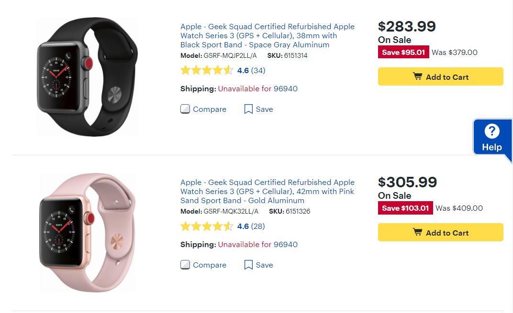Open Pink Sand Gold Aluminum watch title
The width and height of the screenshot is (513, 313).
click(267, 192)
